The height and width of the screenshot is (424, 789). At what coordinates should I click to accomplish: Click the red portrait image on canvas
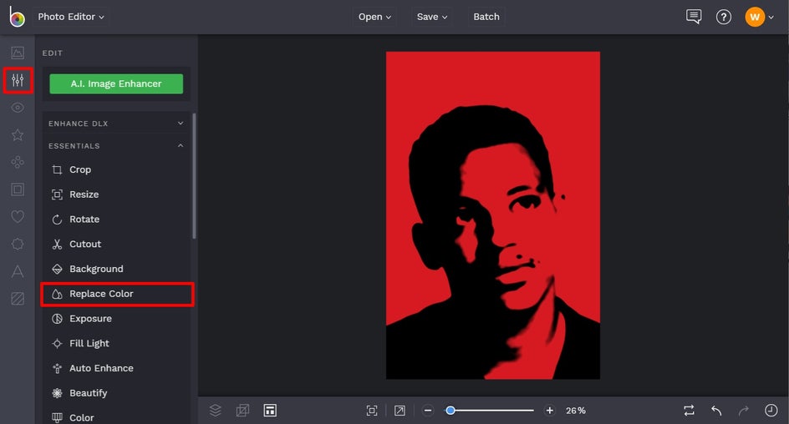[492, 215]
